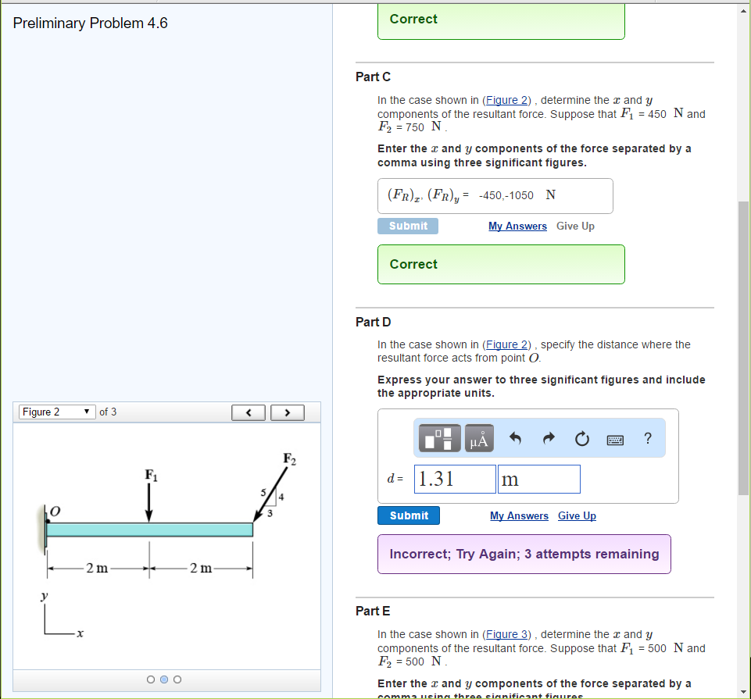The width and height of the screenshot is (751, 699).
Task: Click Give Up link in Part D
Action: [577, 515]
